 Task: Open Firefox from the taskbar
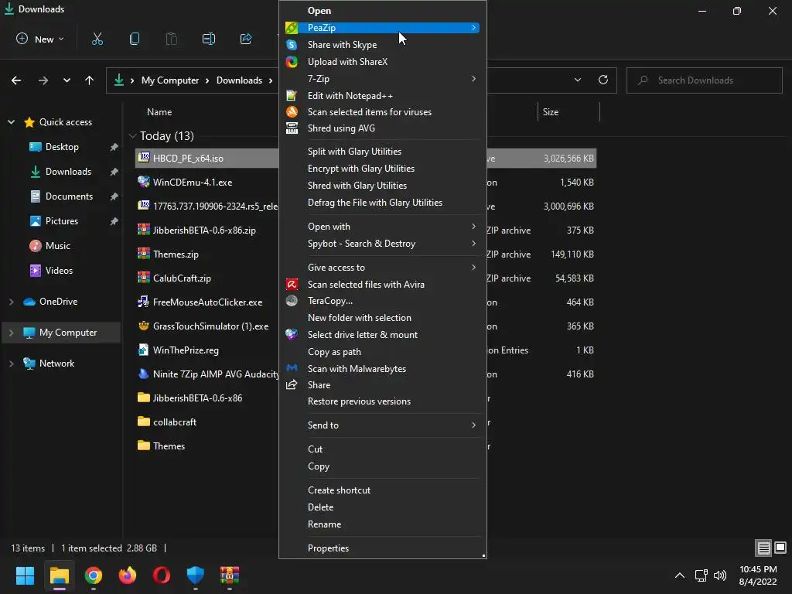[x=128, y=575]
